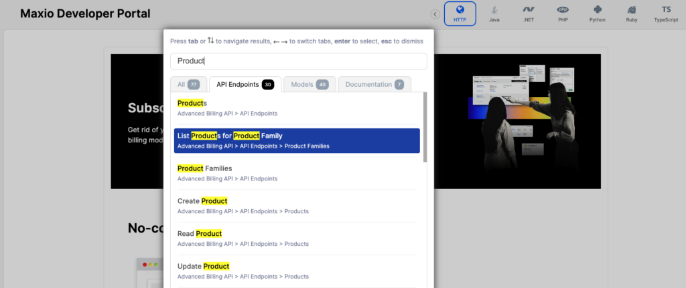Click the Product search input field
686x288 pixels.
(x=298, y=61)
